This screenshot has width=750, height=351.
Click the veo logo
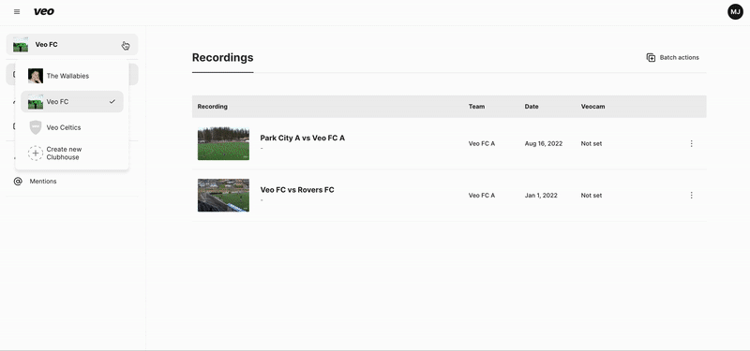[43, 11]
